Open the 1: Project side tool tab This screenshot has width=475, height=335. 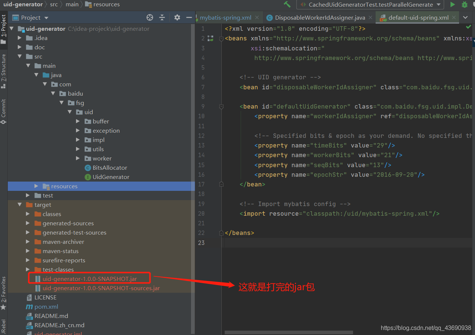[4, 29]
